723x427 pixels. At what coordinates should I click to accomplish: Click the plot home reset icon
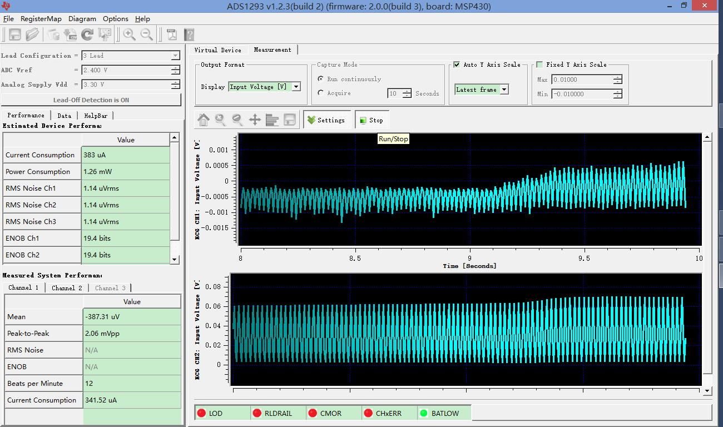[204, 120]
